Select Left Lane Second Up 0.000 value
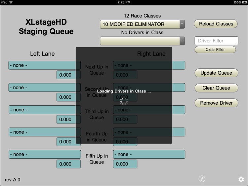 coord(68,97)
